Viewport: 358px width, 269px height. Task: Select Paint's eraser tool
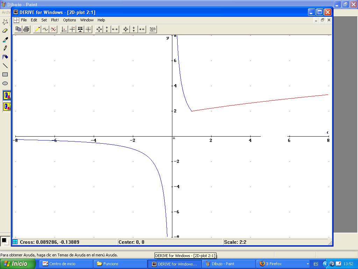pyautogui.click(x=5, y=31)
